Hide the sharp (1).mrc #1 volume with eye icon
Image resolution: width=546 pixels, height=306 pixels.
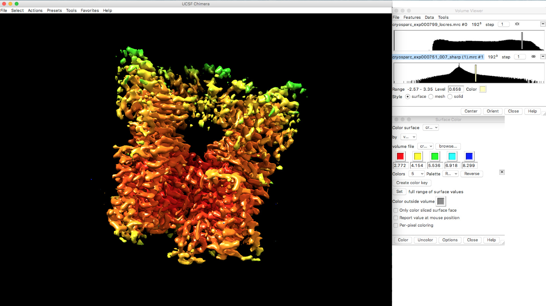click(533, 57)
